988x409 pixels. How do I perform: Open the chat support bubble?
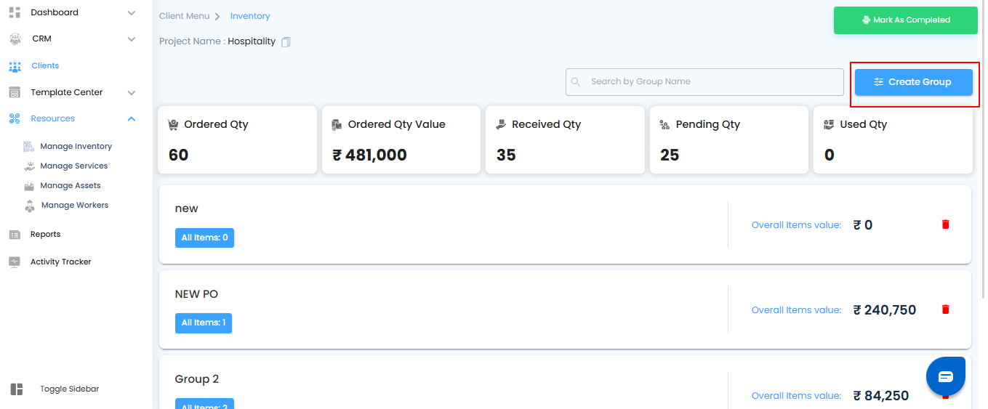tap(945, 376)
